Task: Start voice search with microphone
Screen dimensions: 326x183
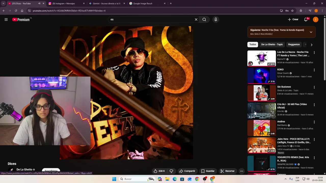Action: pyautogui.click(x=216, y=20)
